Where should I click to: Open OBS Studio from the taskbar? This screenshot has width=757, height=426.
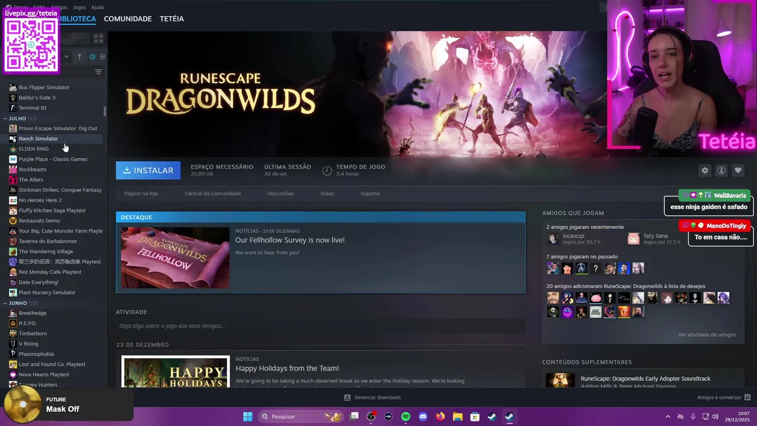(371, 417)
